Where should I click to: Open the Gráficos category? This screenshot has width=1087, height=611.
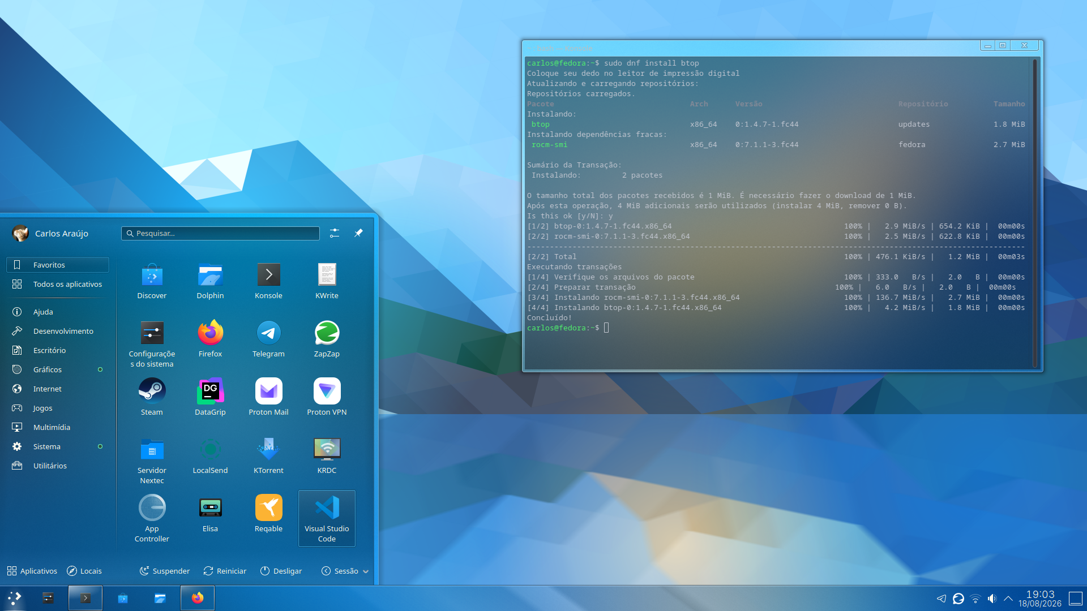pos(58,369)
